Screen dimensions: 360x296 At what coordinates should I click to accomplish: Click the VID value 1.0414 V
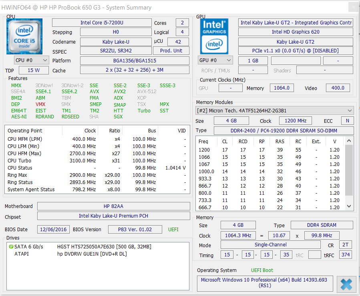click(x=175, y=168)
